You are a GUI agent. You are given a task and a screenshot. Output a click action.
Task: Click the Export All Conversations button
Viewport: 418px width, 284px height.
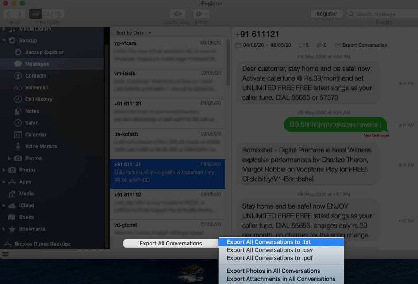(171, 243)
